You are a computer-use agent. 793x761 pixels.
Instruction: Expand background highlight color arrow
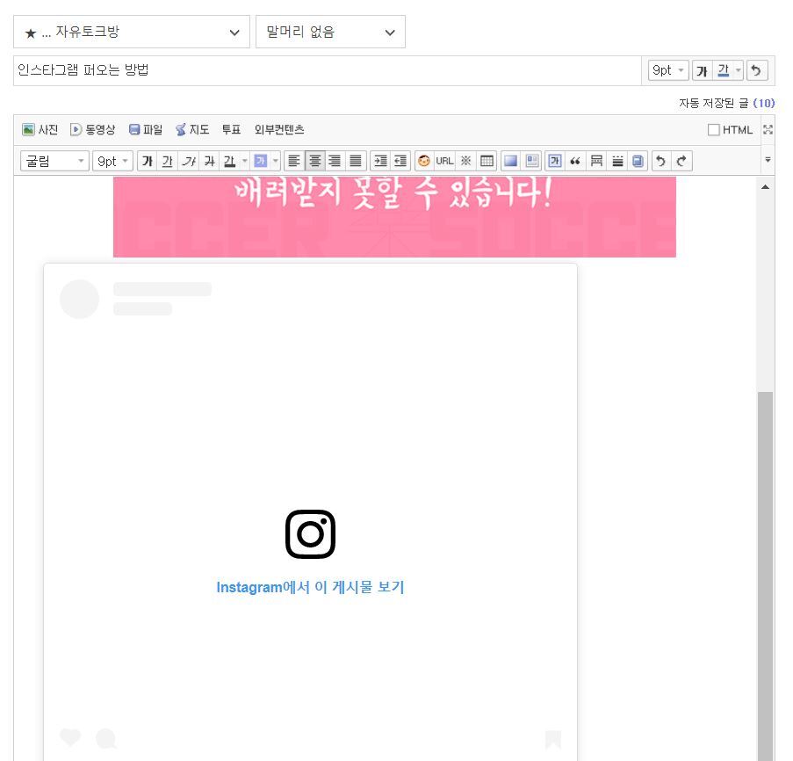coord(276,162)
